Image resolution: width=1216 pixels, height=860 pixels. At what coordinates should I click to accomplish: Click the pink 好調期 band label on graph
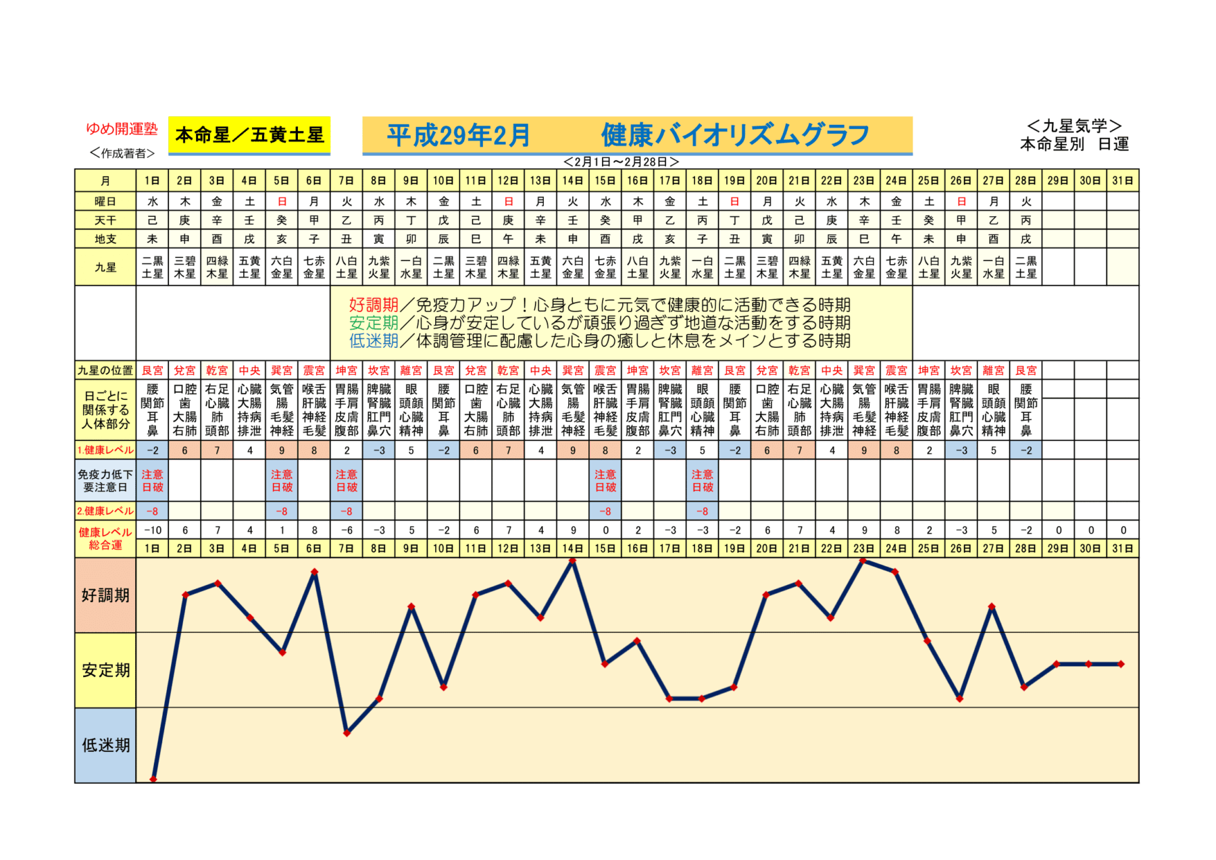(105, 595)
